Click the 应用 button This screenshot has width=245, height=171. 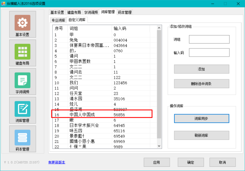[x=157, y=162]
